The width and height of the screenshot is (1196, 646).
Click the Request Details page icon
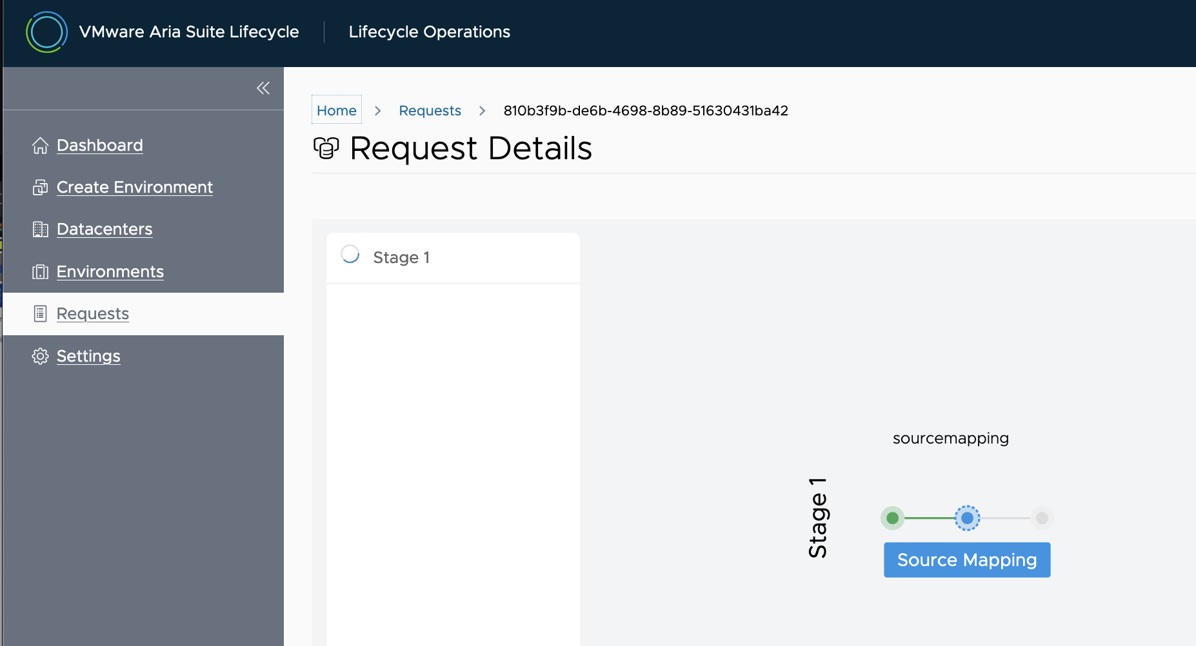[x=326, y=149]
